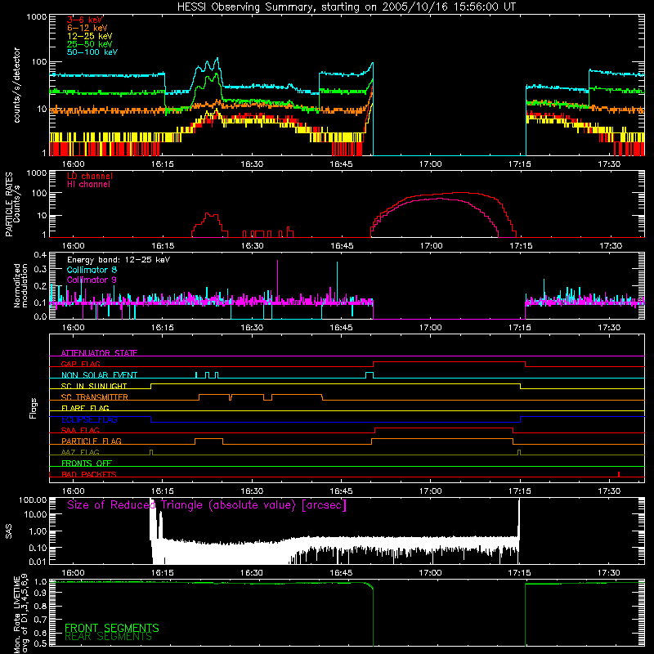Click the LO channel legend label
The height and width of the screenshot is (654, 654).
tap(90, 176)
